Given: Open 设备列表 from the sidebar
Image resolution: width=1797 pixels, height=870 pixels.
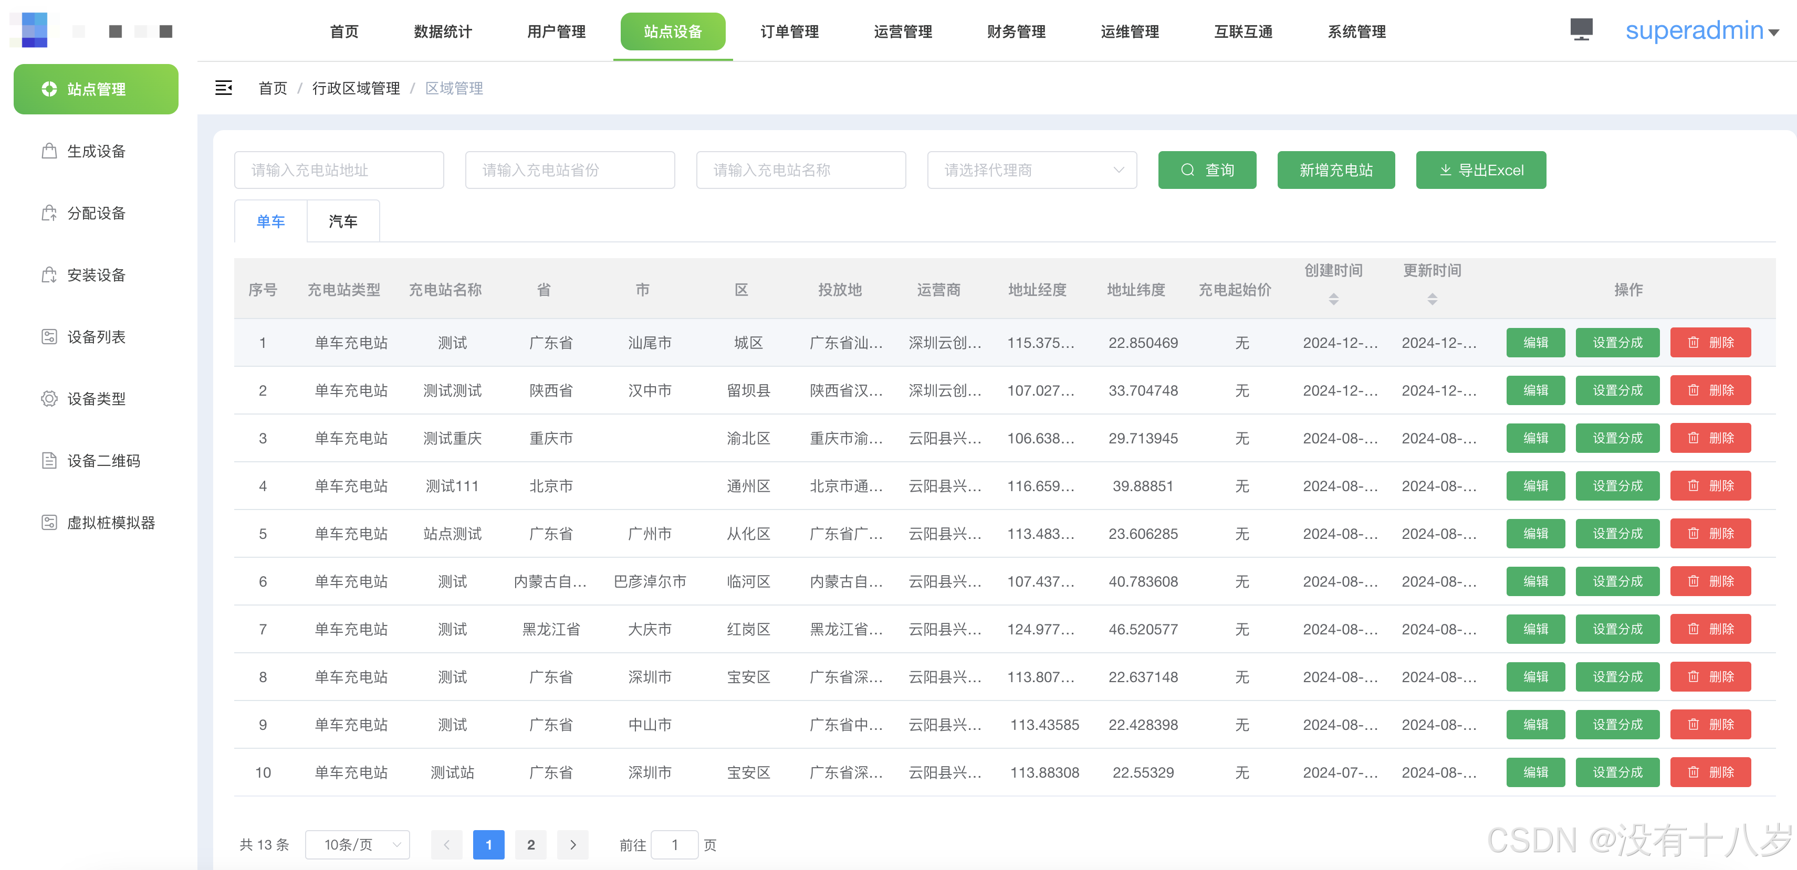Looking at the screenshot, I should (x=96, y=337).
